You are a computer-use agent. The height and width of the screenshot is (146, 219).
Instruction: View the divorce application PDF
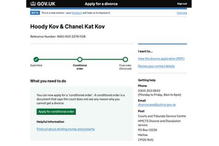tap(161, 59)
